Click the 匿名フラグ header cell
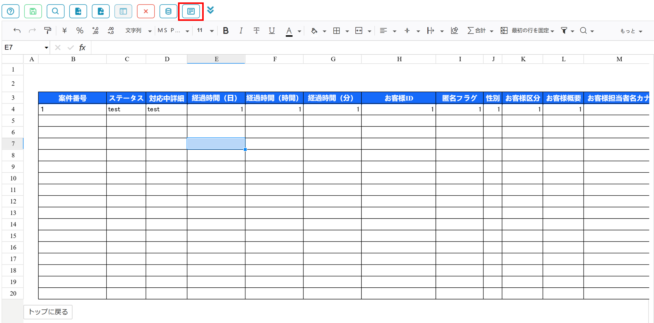Image resolution: width=654 pixels, height=323 pixels. [459, 98]
